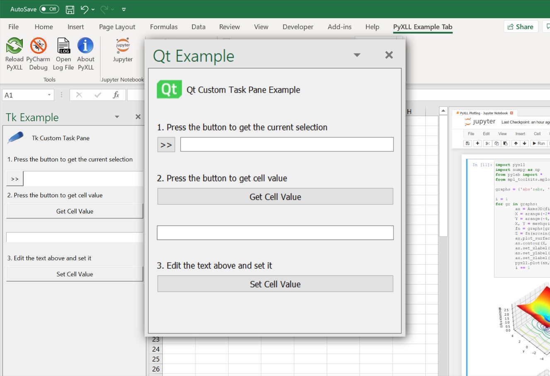Screen dimensions: 550x376
Task: Move the Jupyter cell down with the arrow
Action: click(524, 144)
